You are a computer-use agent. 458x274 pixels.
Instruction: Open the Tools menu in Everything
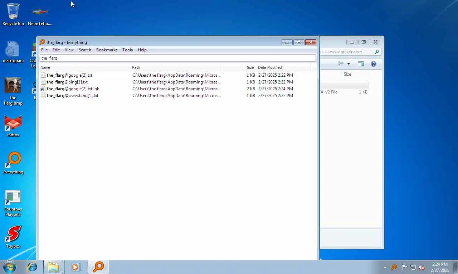pyautogui.click(x=127, y=50)
